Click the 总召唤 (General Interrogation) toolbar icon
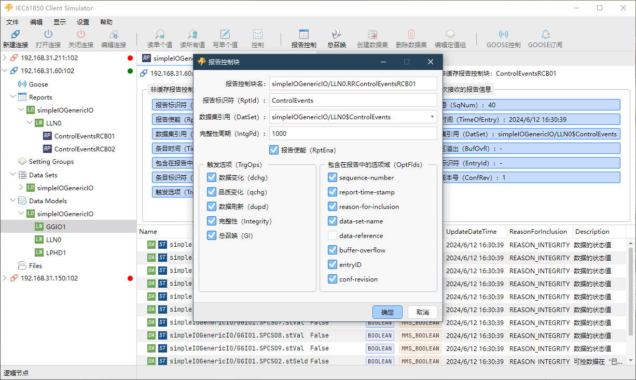Image resolution: width=636 pixels, height=380 pixels. click(337, 35)
